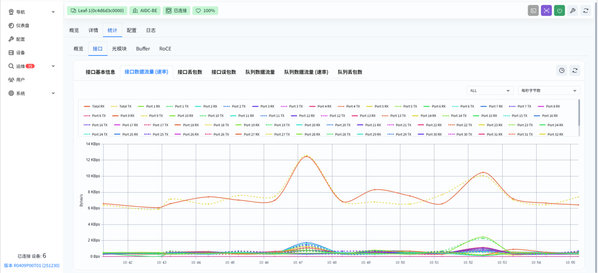Switch to the RoCE sub-tab
Viewport: 598px width, 273px height.
(166, 49)
